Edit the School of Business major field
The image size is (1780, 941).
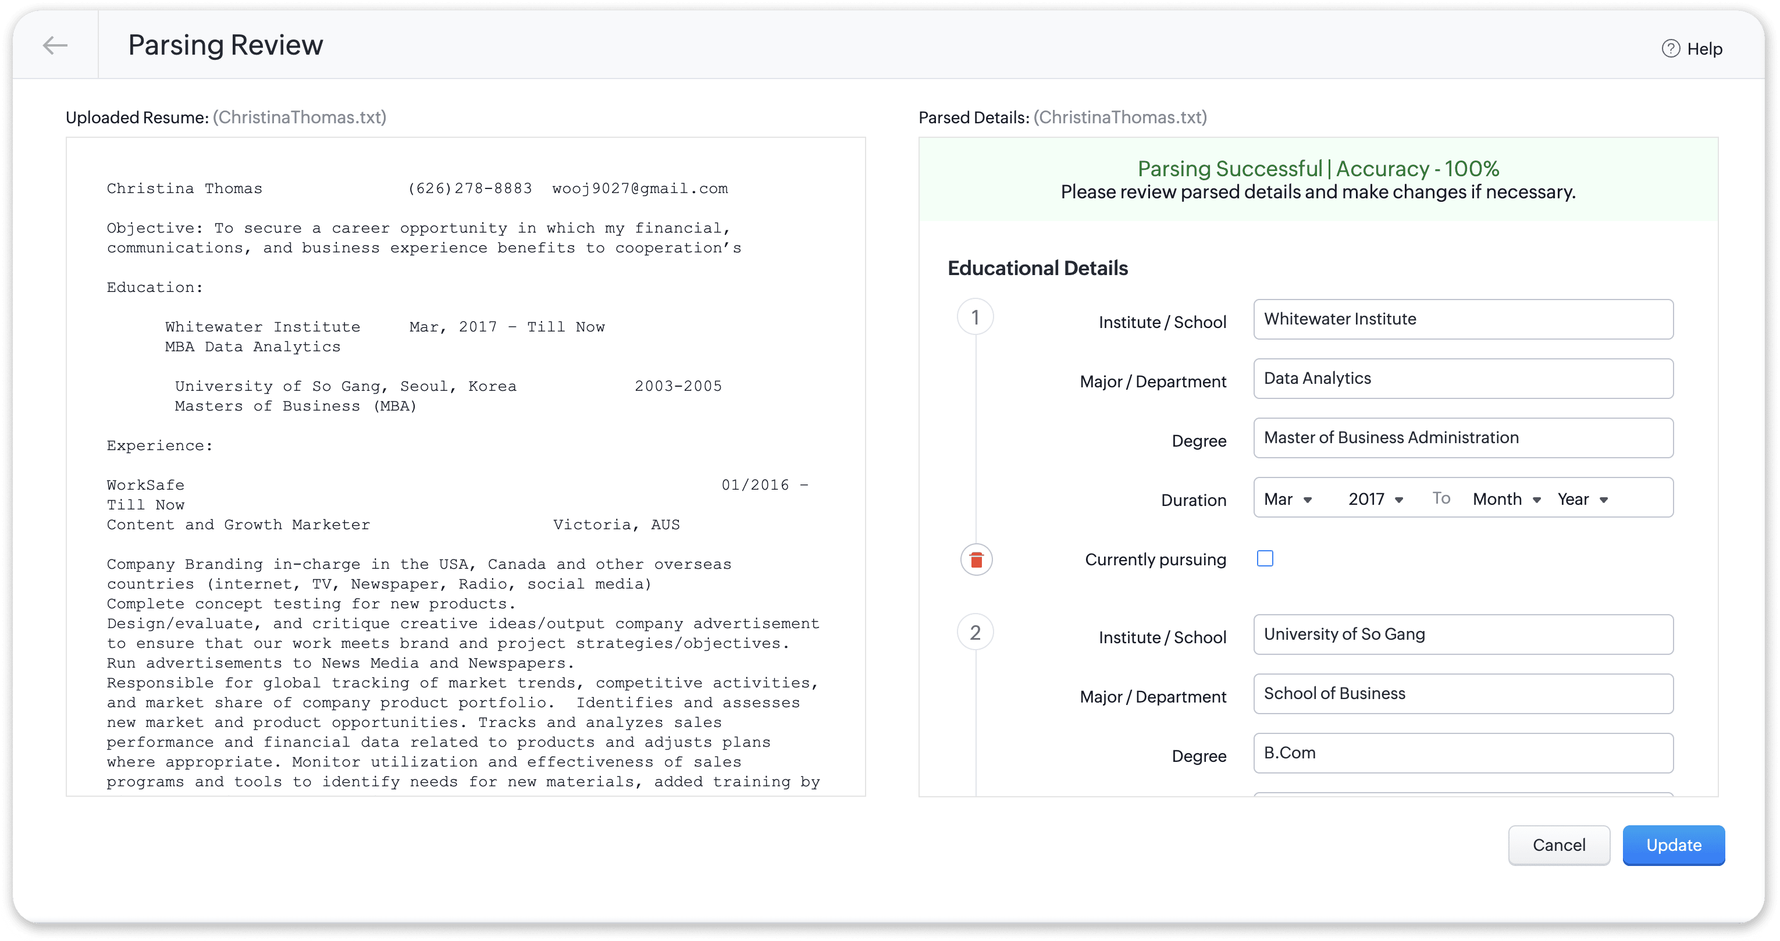click(x=1463, y=694)
